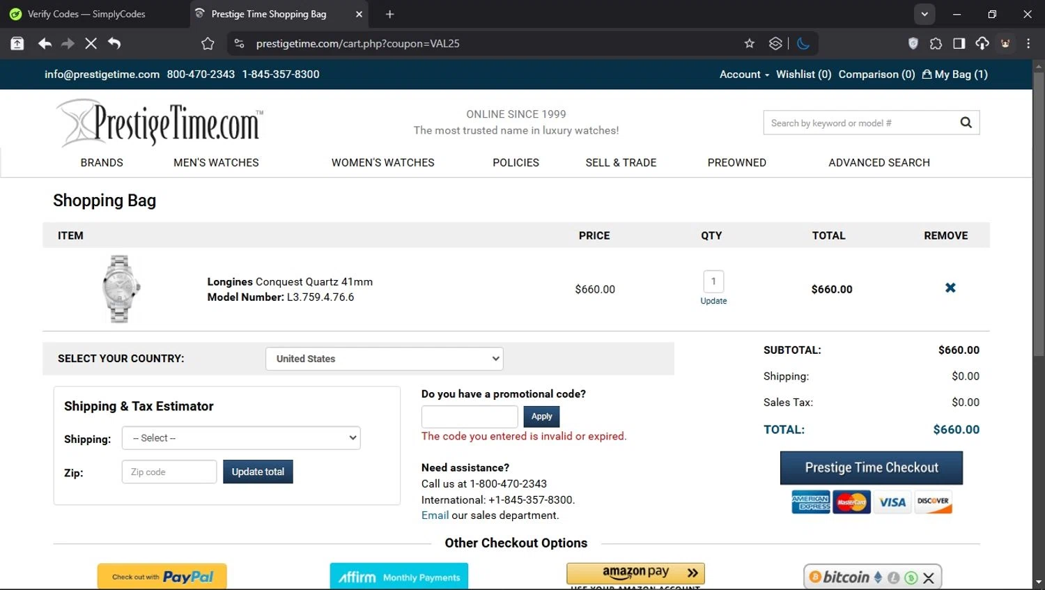Screen dimensions: 1045x590
Task: Open the POLICIES menu
Action: (516, 162)
